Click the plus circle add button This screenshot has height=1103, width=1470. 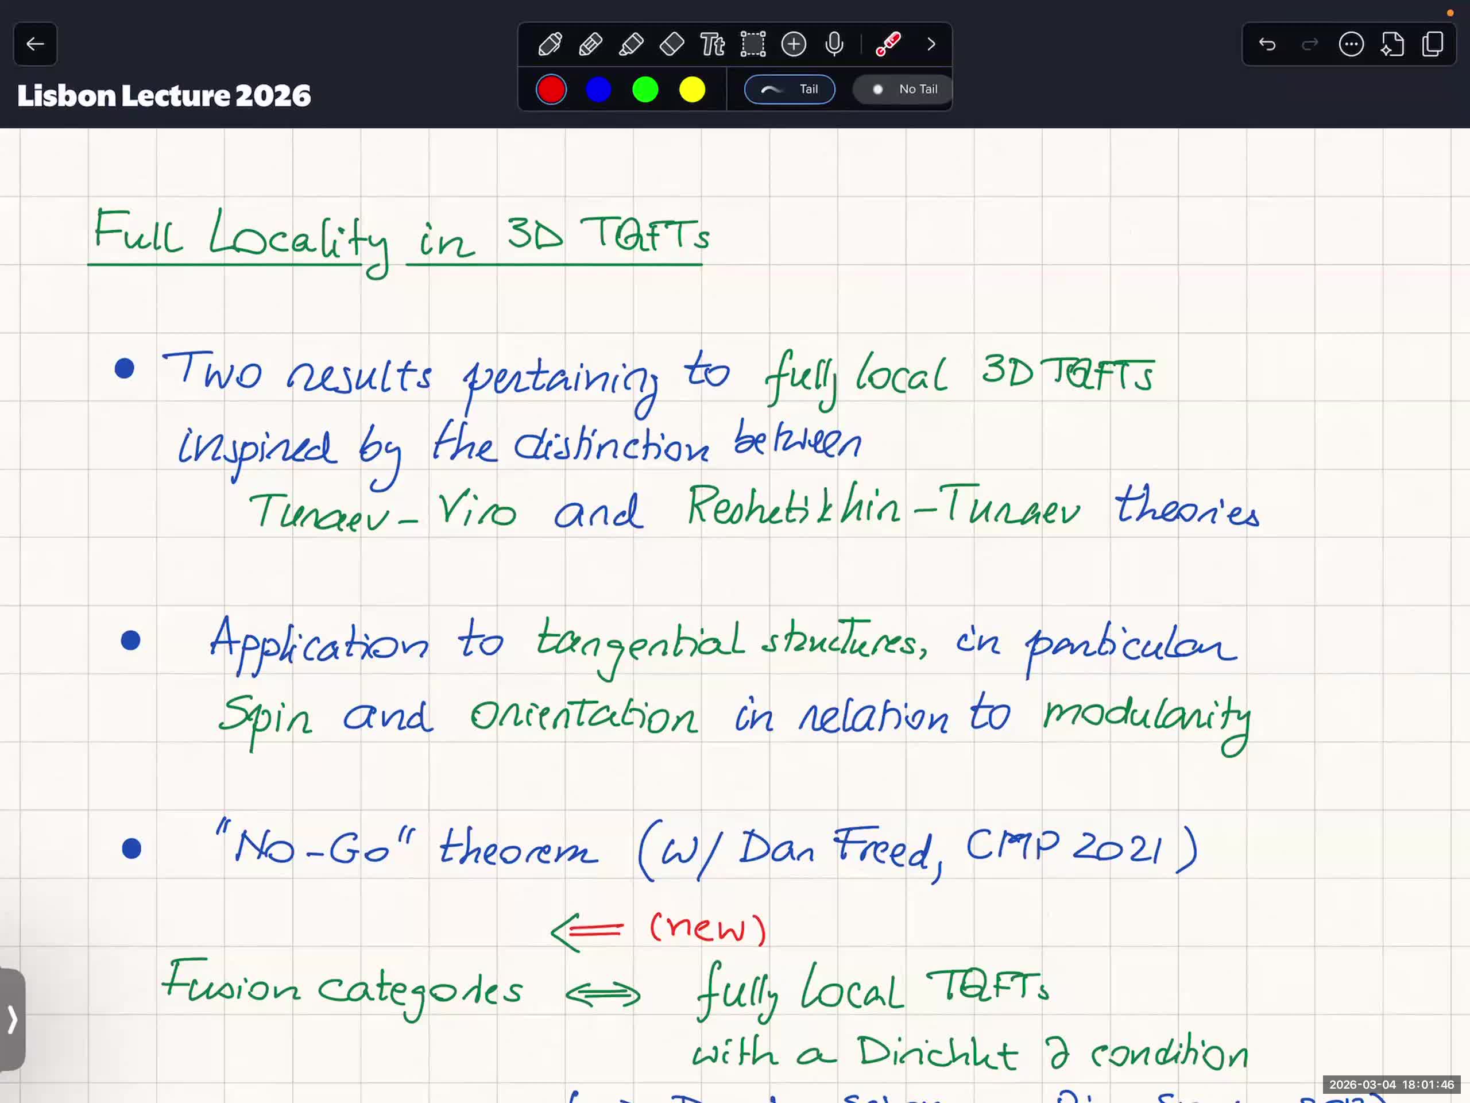(794, 45)
